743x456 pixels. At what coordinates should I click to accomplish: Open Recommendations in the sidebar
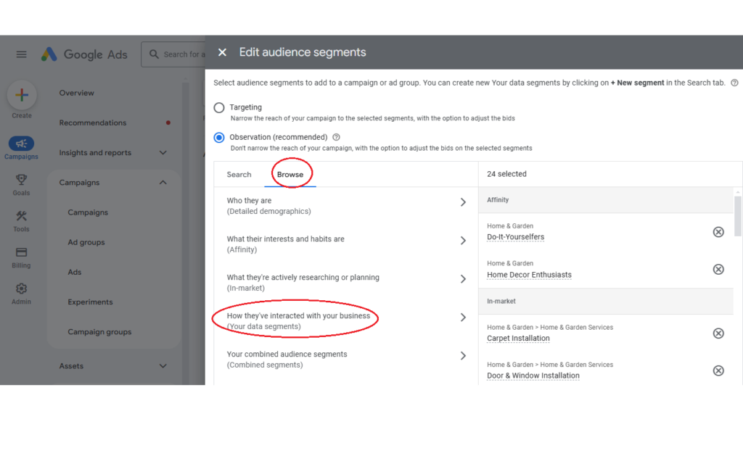tap(93, 123)
